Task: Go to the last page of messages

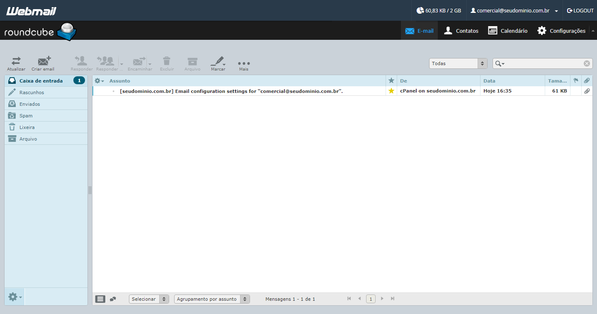Action: 393,299
